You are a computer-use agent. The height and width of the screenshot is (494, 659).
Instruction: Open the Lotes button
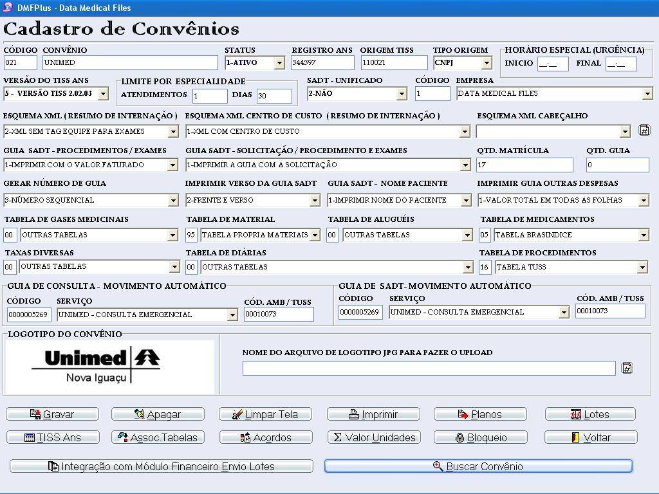pyautogui.click(x=591, y=414)
